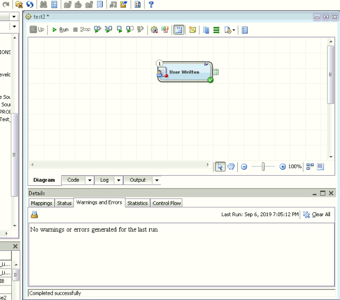This screenshot has width=340, height=300.
Task: Open the Output tab dropdown arrow
Action: (x=157, y=180)
